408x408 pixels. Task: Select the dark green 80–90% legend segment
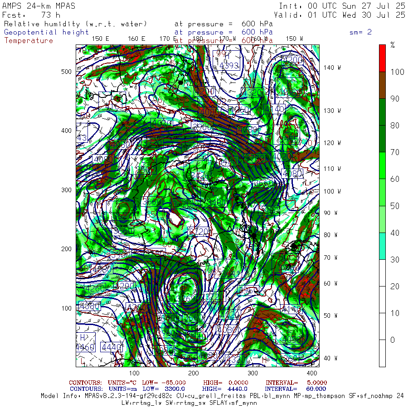click(382, 112)
